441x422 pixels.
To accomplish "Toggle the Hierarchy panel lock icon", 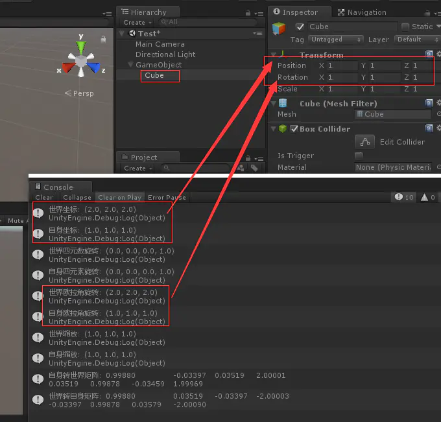I will coord(248,13).
